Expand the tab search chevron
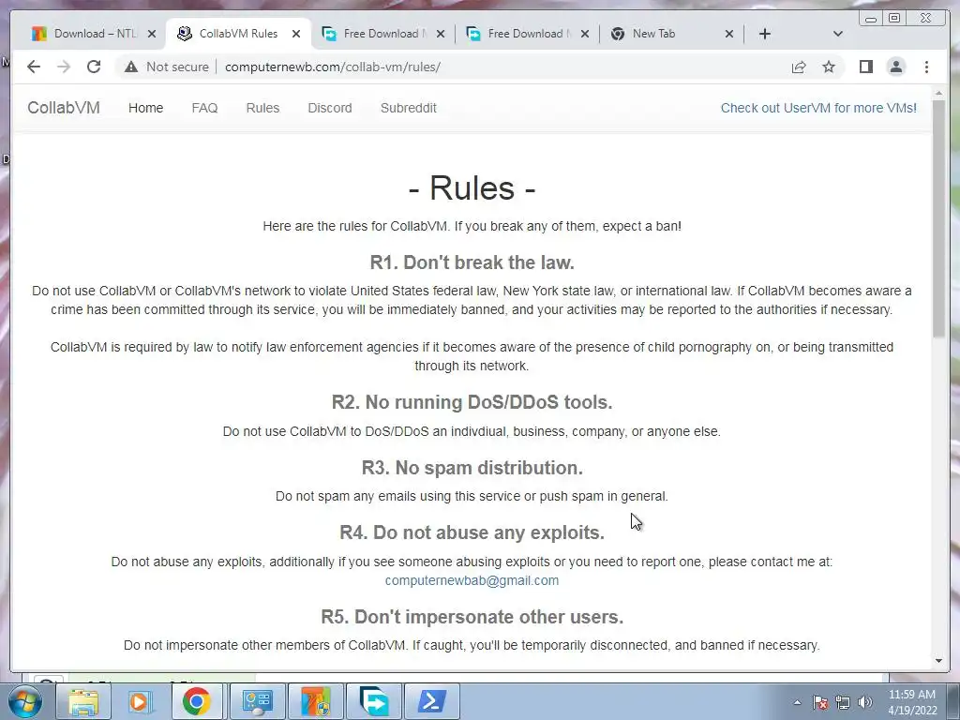Viewport: 960px width, 720px height. pyautogui.click(x=838, y=34)
